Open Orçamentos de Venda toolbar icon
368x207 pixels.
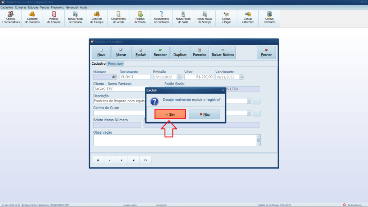[119, 18]
